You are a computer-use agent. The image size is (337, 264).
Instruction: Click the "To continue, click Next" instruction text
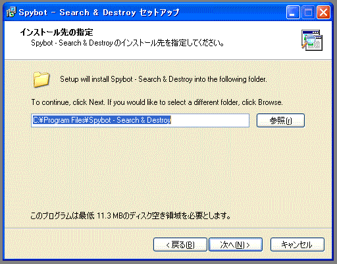coord(157,102)
